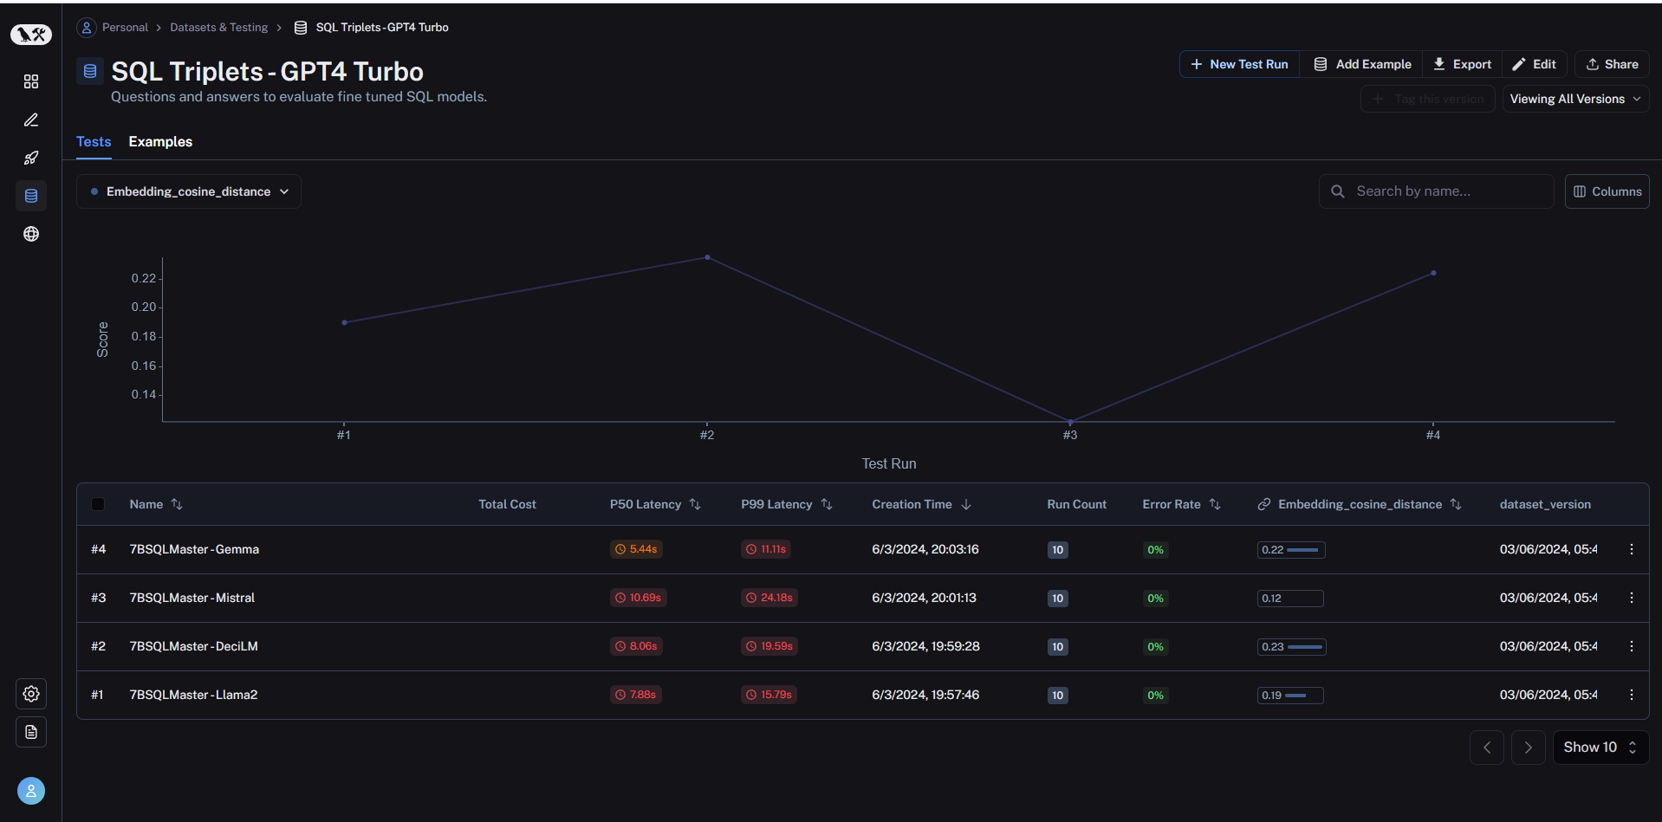
Task: Click the 5.44s P50 latency badge
Action: pos(636,549)
